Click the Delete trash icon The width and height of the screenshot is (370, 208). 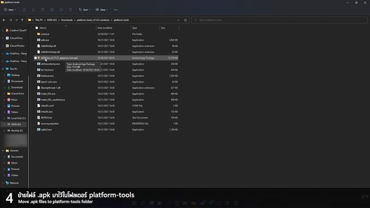tap(71, 10)
